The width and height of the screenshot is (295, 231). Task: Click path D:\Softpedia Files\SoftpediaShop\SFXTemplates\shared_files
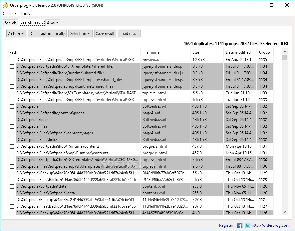pos(70,80)
